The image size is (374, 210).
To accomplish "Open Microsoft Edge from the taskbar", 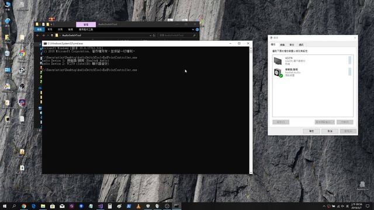I will (33, 206).
